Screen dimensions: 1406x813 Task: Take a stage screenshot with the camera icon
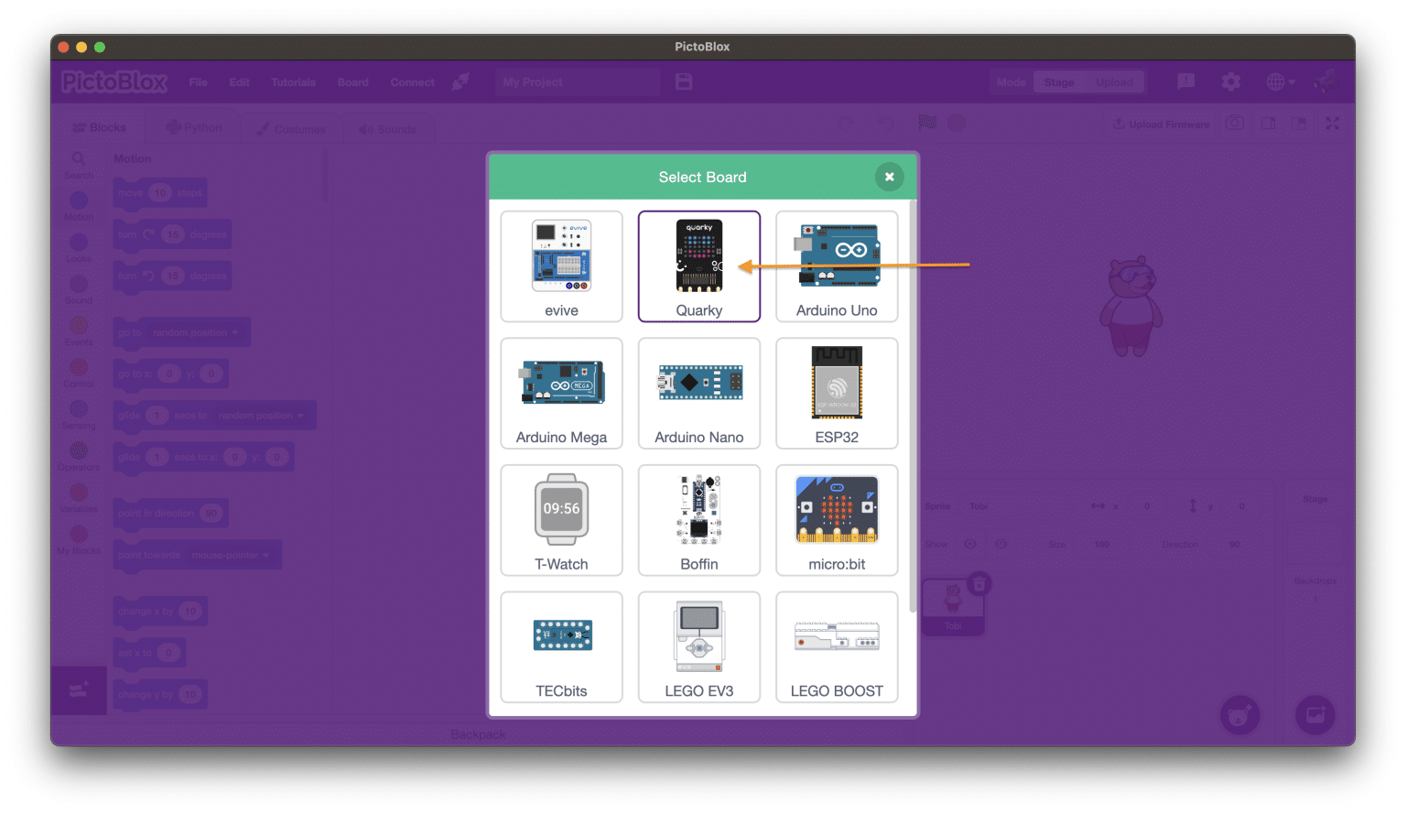(1234, 123)
